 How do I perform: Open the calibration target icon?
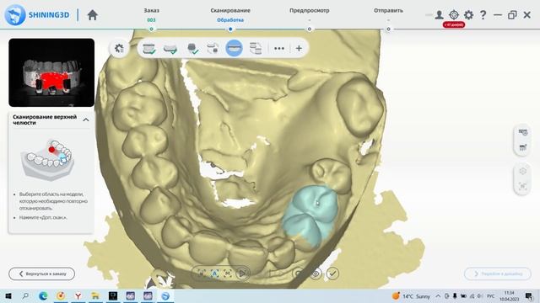(x=454, y=15)
